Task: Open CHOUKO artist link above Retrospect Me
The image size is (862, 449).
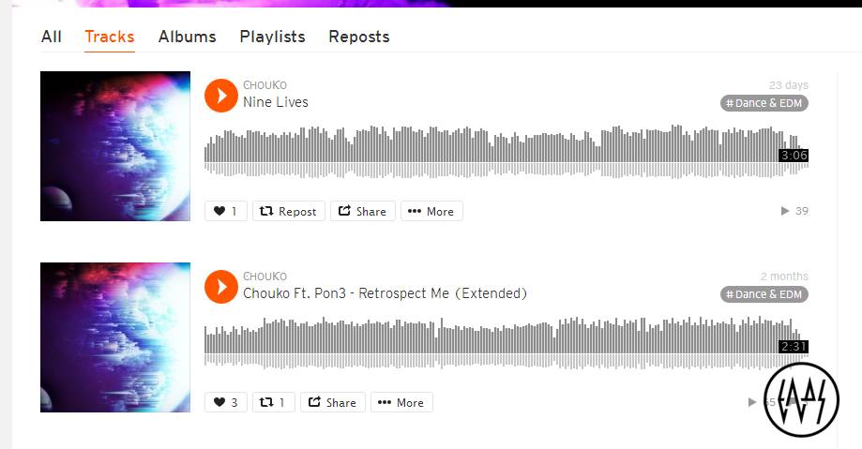Action: [265, 277]
